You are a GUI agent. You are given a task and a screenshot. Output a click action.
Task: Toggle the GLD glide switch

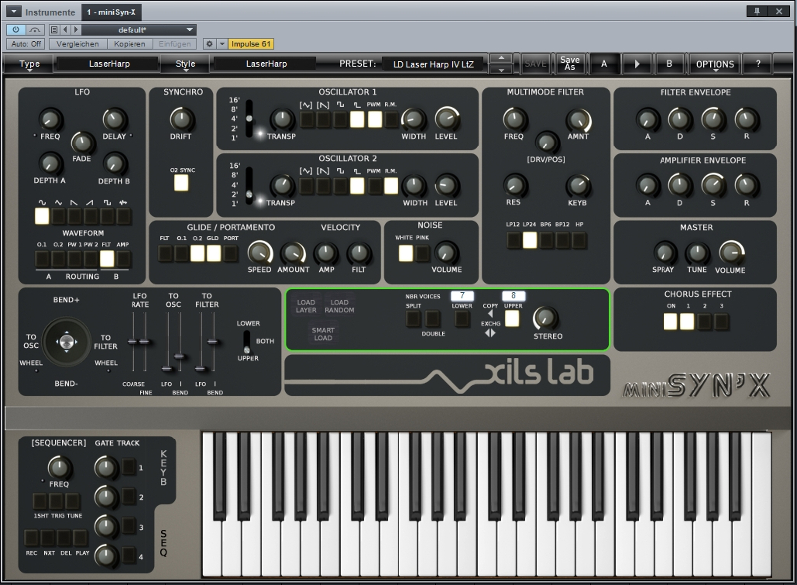click(214, 253)
